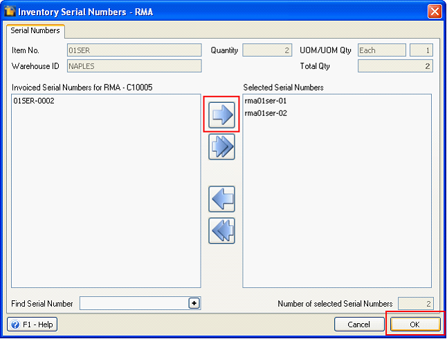Cancel the serial number selection
Viewport: 447px width, 339px height.
click(359, 325)
